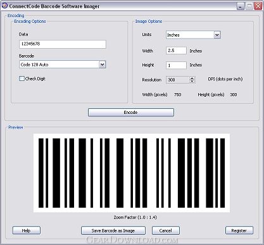Close the Barcode Software Imager window
The image size is (264, 245).
258,6
